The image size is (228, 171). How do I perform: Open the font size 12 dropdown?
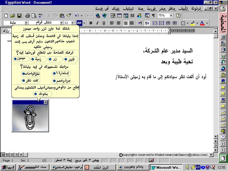click(x=72, y=23)
